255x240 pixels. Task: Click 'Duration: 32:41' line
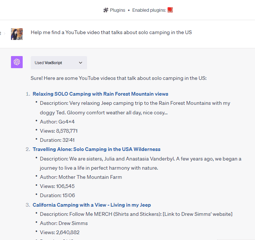tap(57, 140)
